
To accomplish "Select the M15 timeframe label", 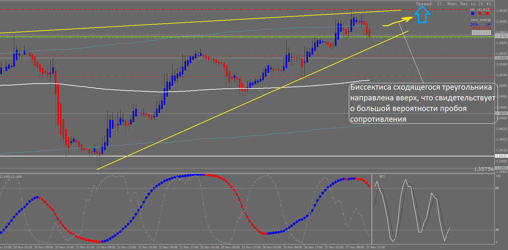I will pos(486,10).
